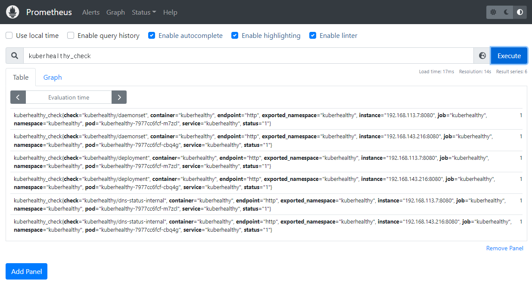Click dns-status-internal row for instance 192.168.113.7:8080
The height and width of the screenshot is (286, 532).
266,204
